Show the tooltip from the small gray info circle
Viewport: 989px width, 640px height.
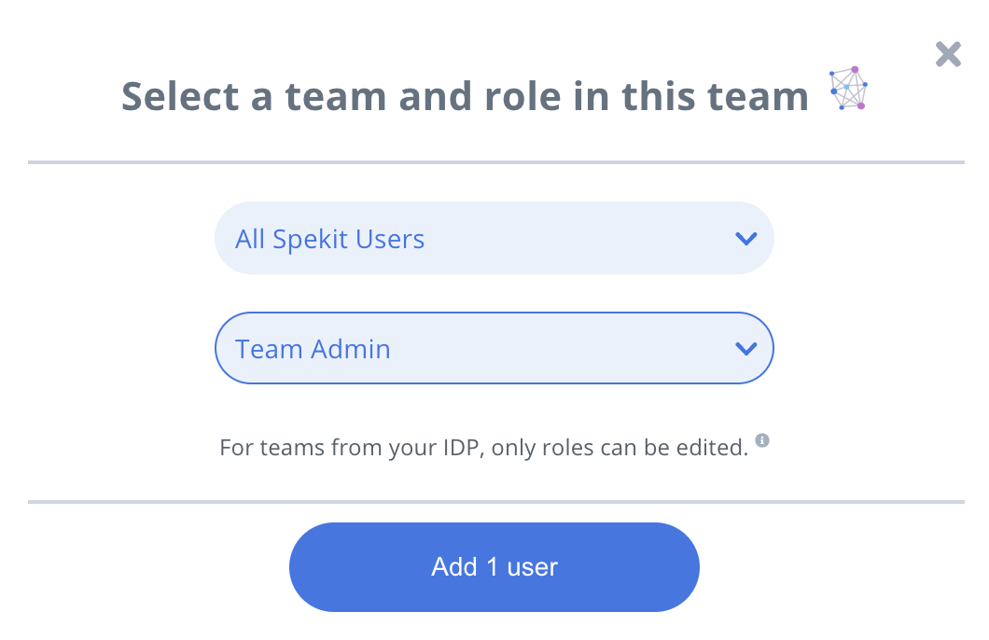(x=762, y=440)
